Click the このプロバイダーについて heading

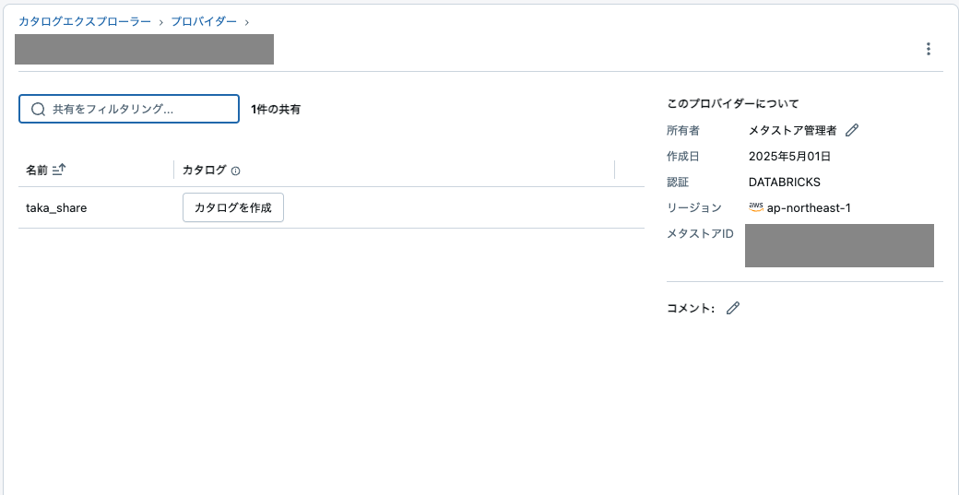click(x=733, y=104)
